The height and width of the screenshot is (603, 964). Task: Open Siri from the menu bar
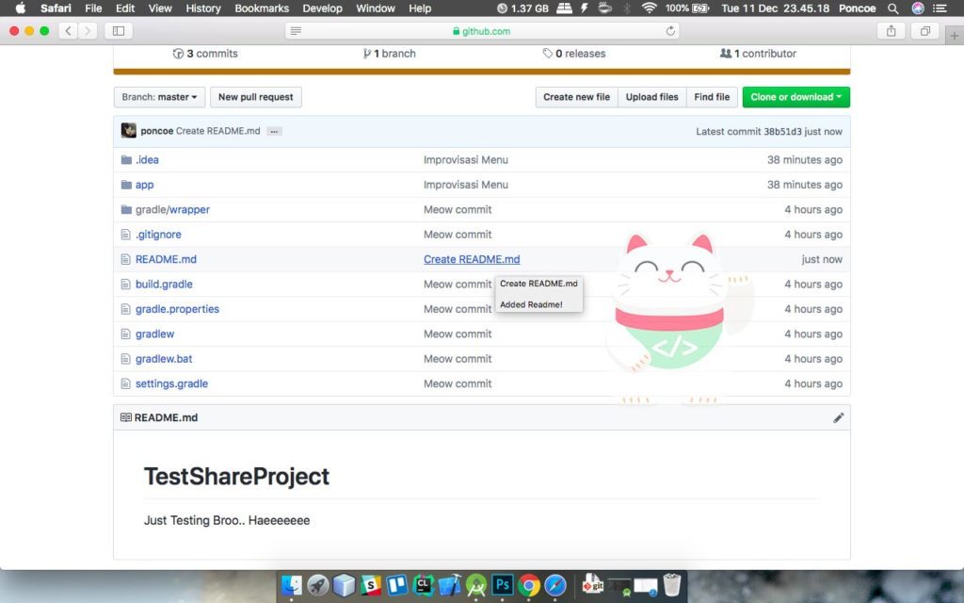[918, 8]
